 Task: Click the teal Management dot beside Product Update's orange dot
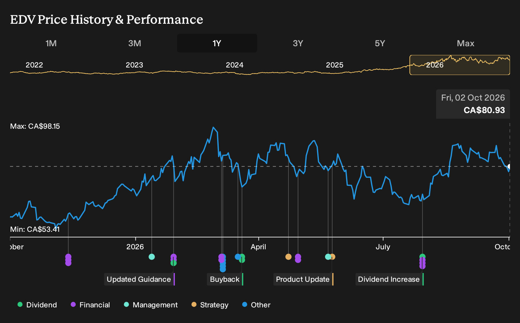click(328, 257)
